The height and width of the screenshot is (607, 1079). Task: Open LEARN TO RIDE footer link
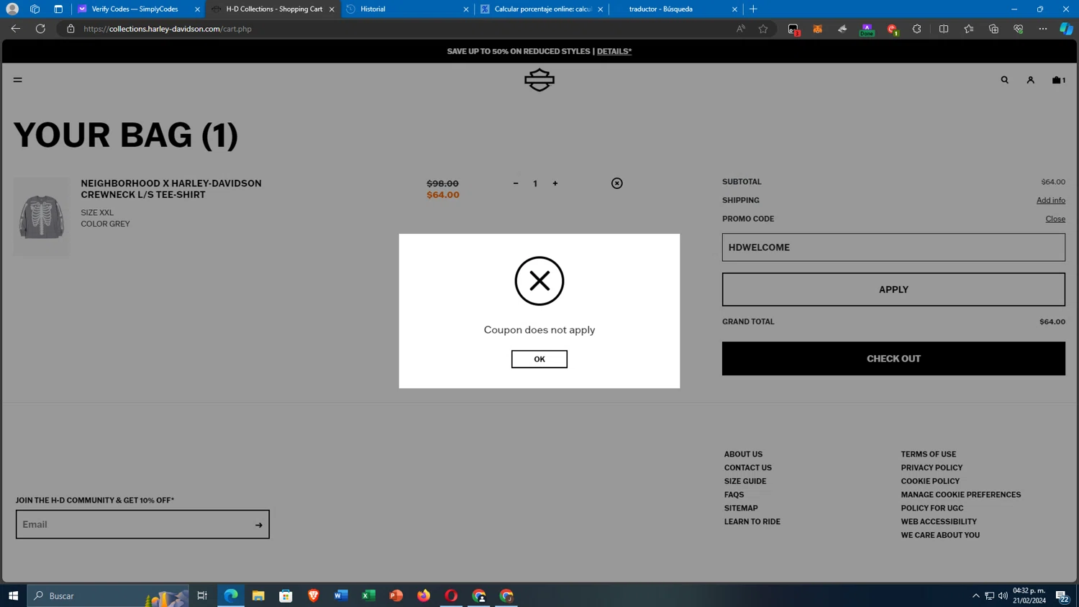[x=752, y=521]
